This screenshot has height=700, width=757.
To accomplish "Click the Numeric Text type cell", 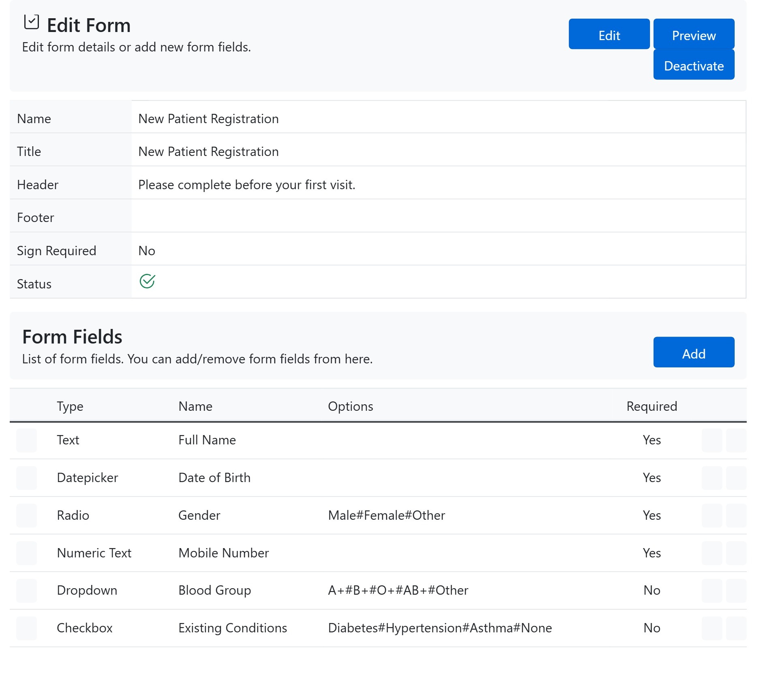I will pos(94,553).
